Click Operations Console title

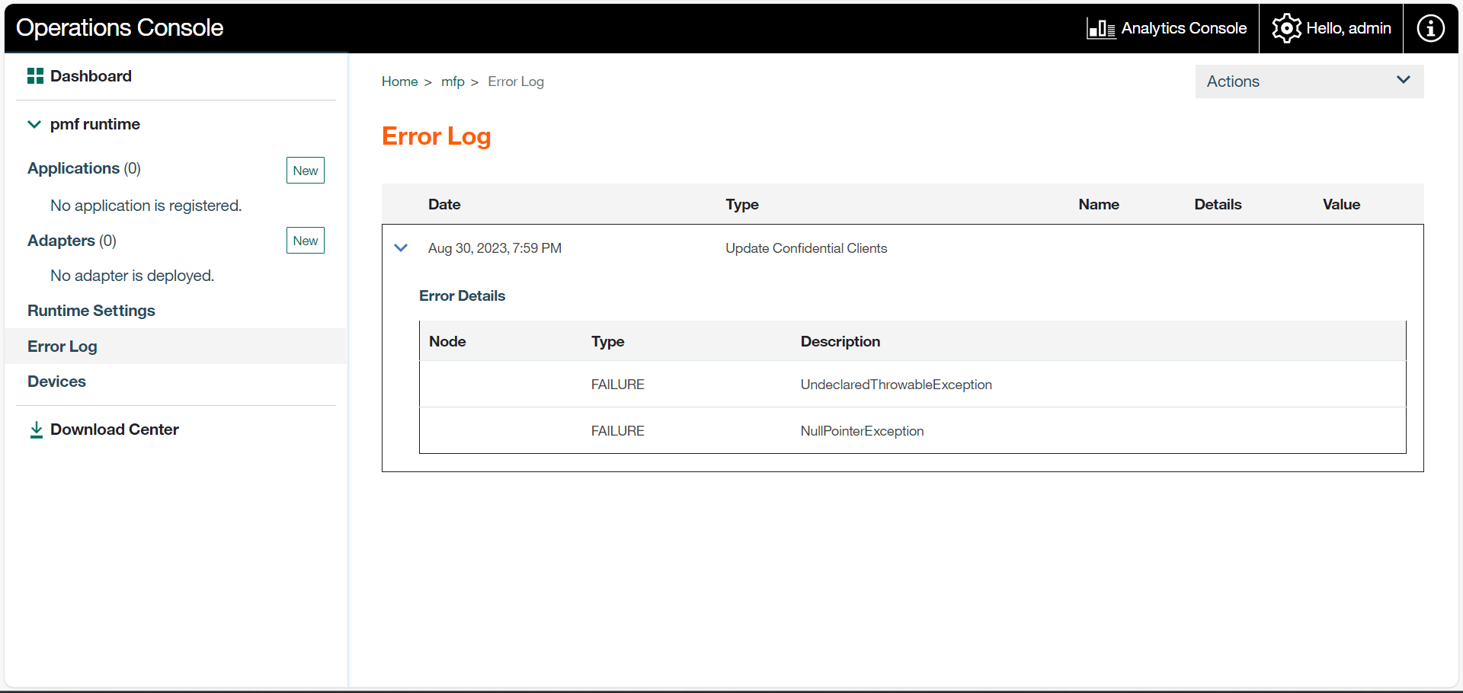(x=120, y=28)
